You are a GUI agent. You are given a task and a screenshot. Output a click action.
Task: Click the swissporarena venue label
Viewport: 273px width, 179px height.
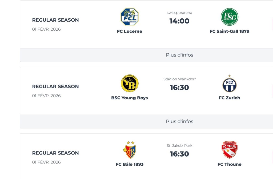179,13
